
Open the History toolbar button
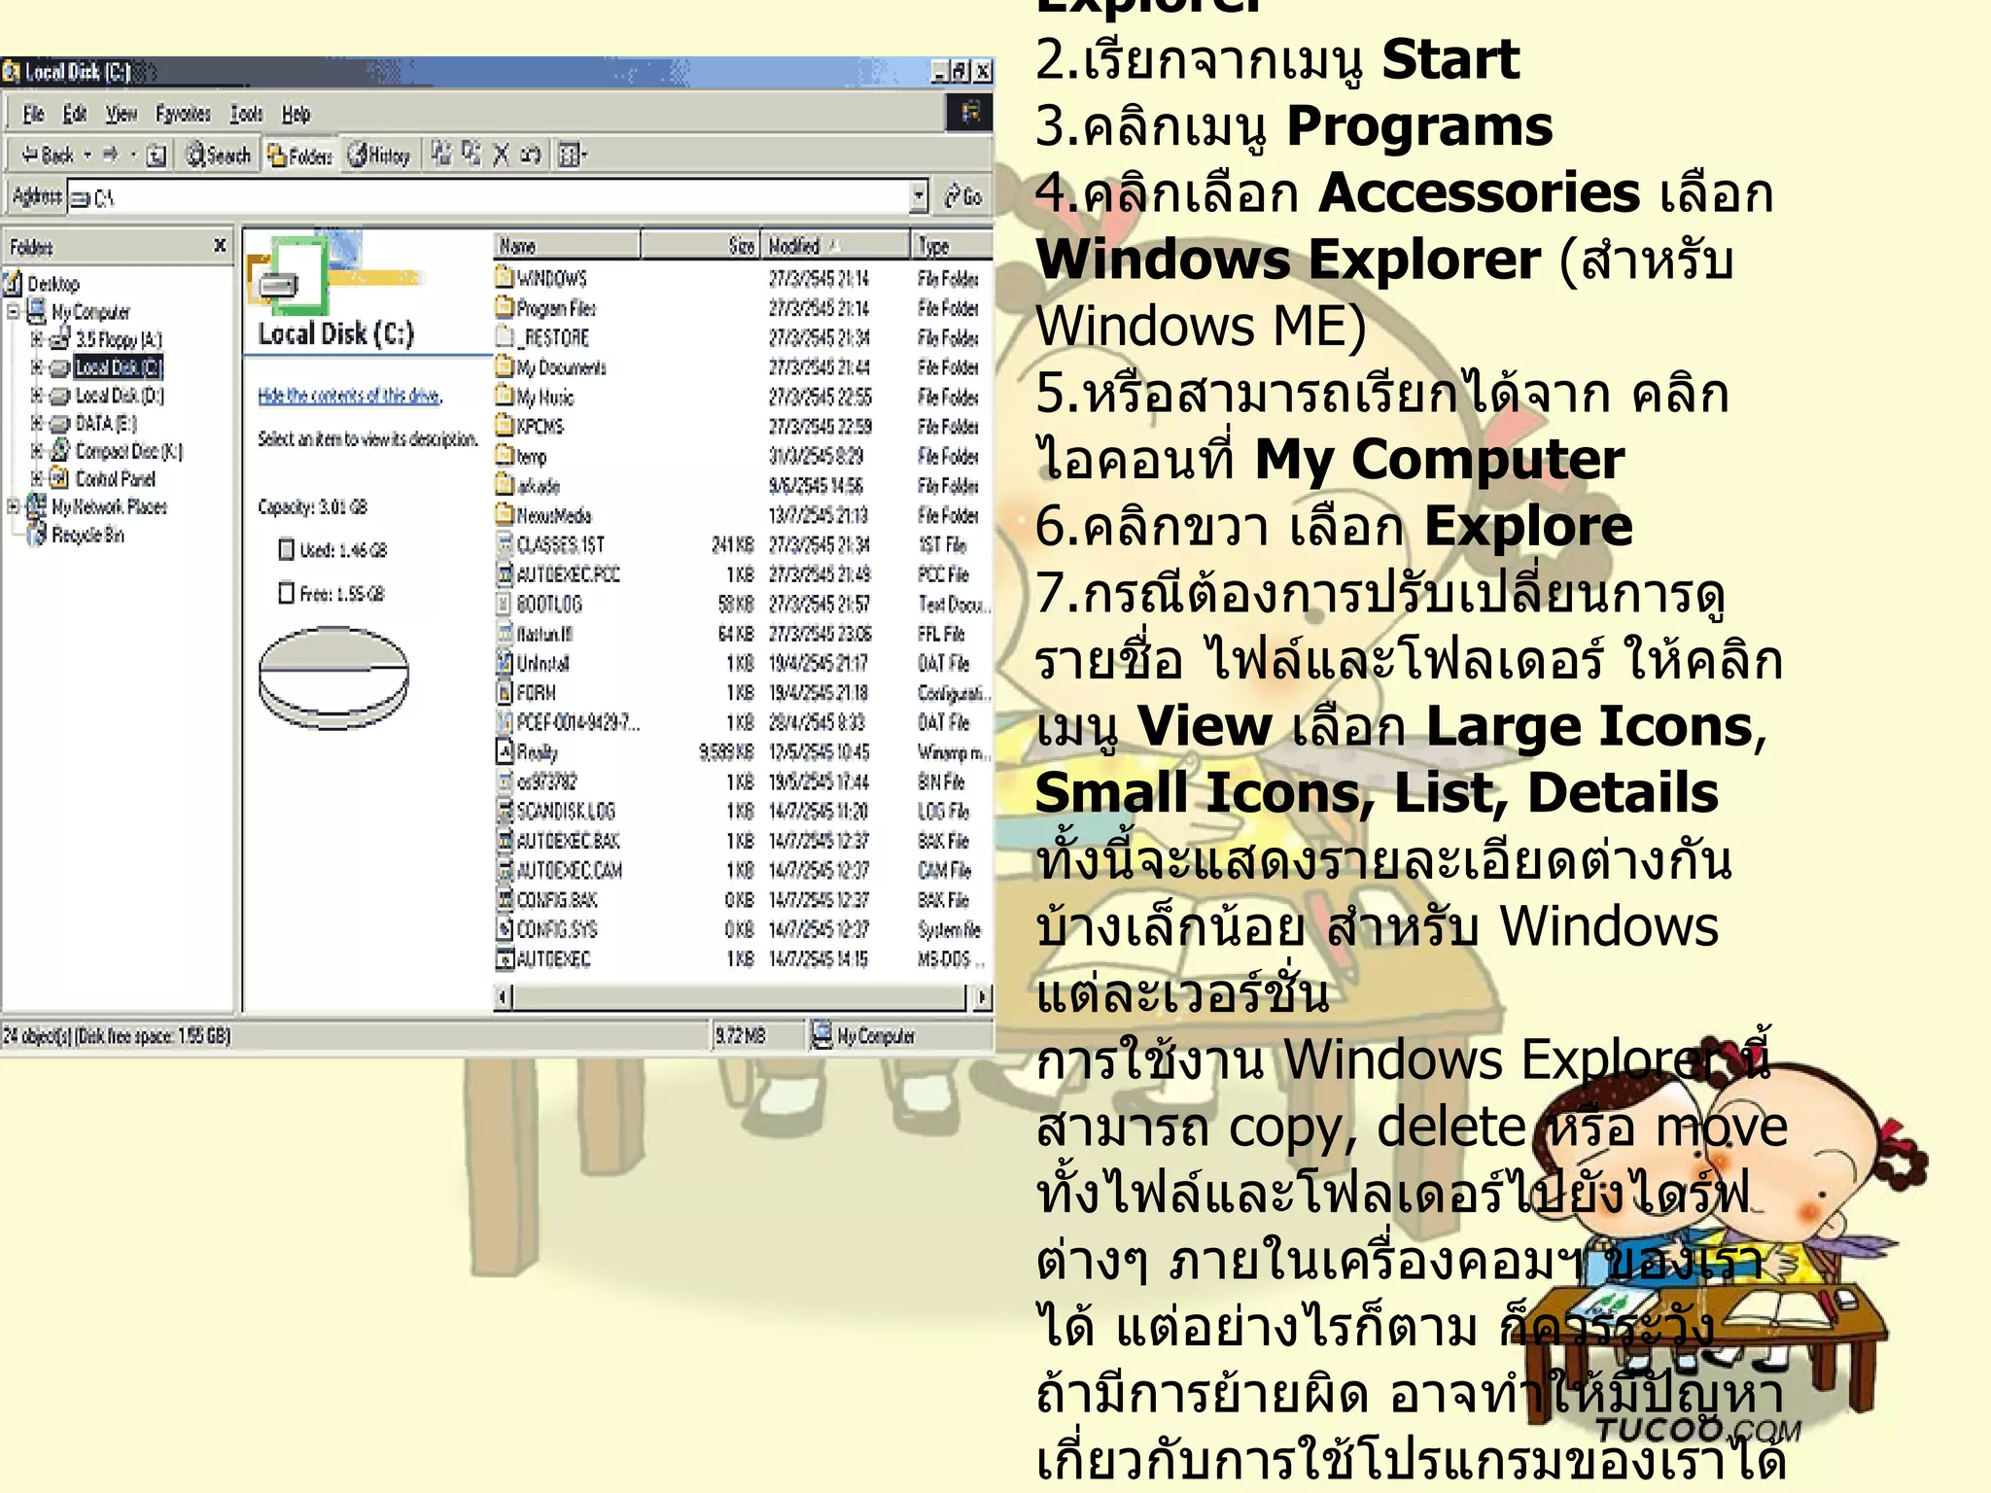380,155
